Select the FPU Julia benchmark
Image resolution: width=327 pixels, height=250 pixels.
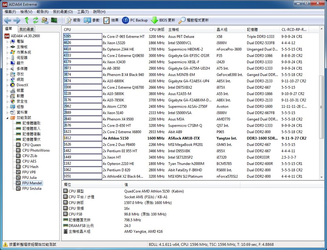click(29, 178)
